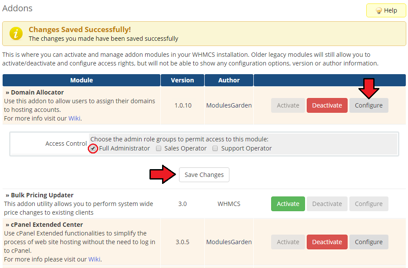The width and height of the screenshot is (408, 268).
Task: Click the disabled Activate button for cPanel Extended Center
Action: coord(288,242)
